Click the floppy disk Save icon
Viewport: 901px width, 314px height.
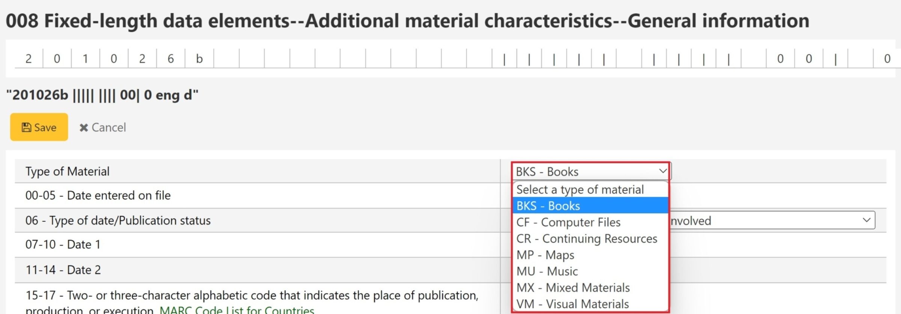tap(26, 127)
